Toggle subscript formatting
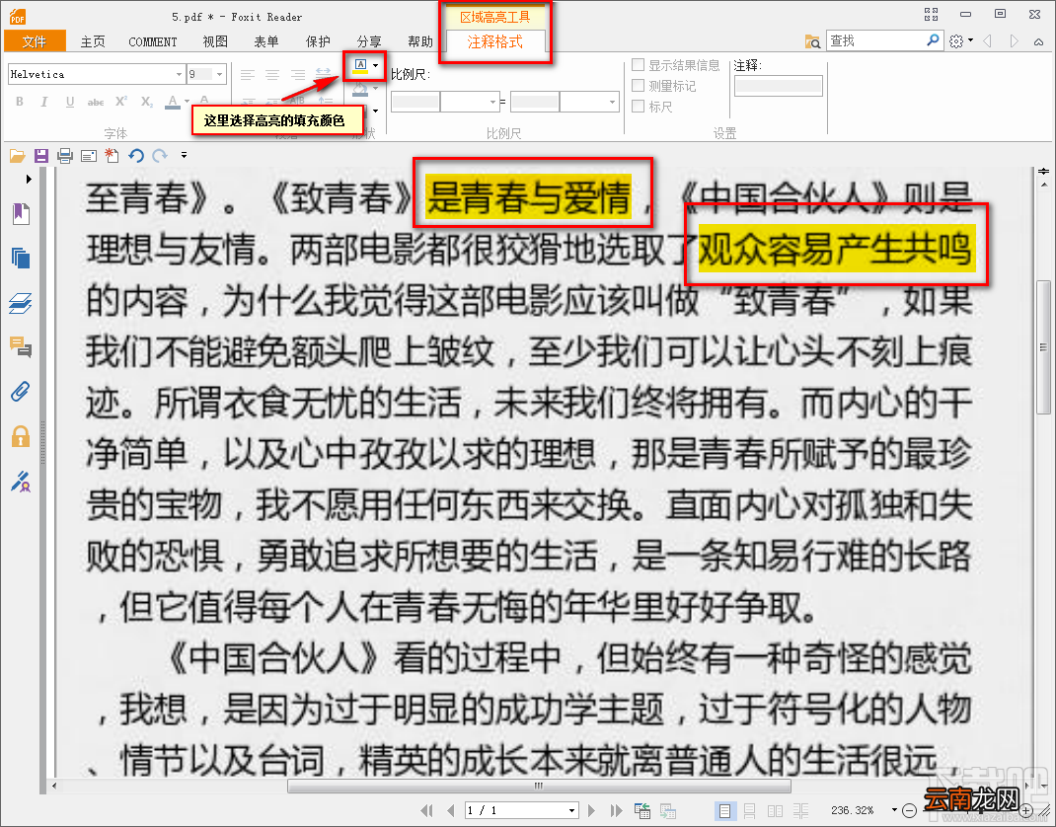The width and height of the screenshot is (1056, 827). pos(147,102)
